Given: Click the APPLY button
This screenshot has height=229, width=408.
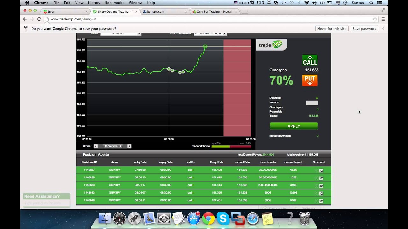Looking at the screenshot, I should pos(294,126).
